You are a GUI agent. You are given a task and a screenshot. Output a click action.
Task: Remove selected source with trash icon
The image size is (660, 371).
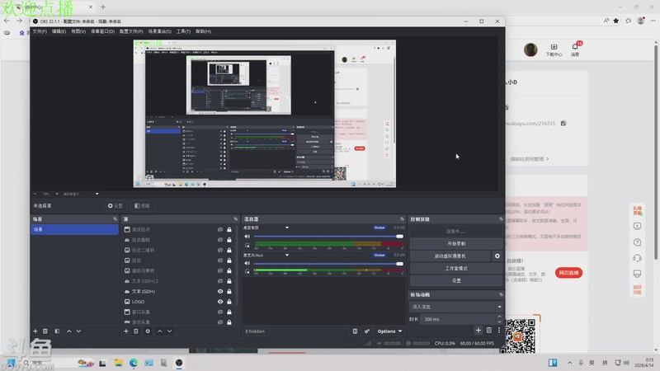[x=136, y=331]
